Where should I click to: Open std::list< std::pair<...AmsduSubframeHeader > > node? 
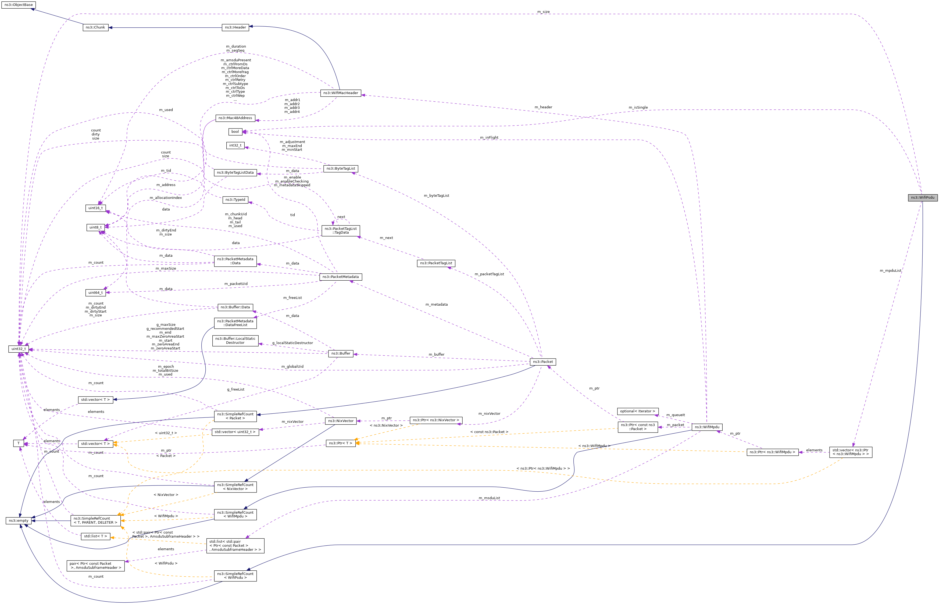[235, 546]
